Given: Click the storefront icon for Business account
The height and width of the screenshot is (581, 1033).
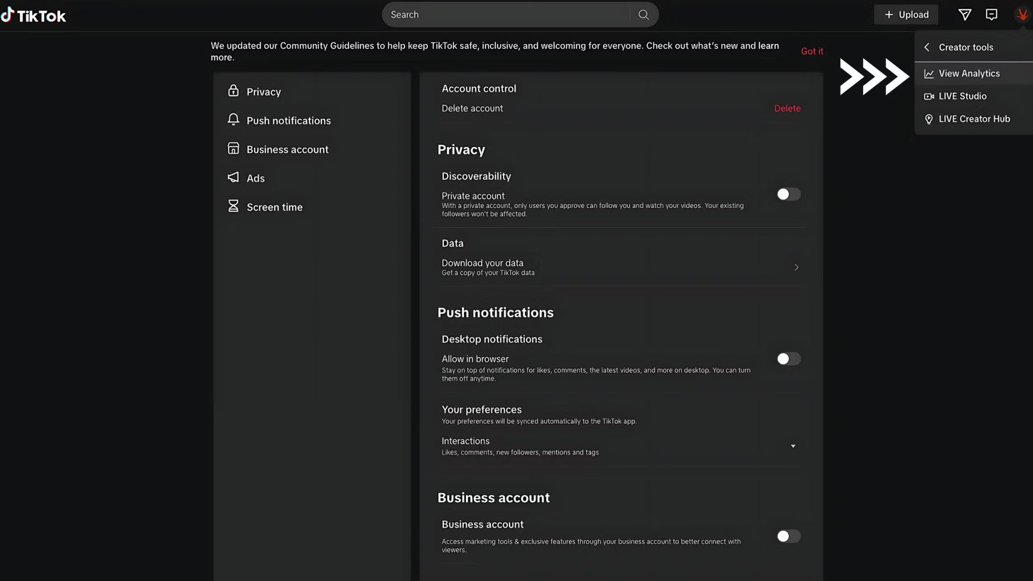Looking at the screenshot, I should [x=233, y=148].
